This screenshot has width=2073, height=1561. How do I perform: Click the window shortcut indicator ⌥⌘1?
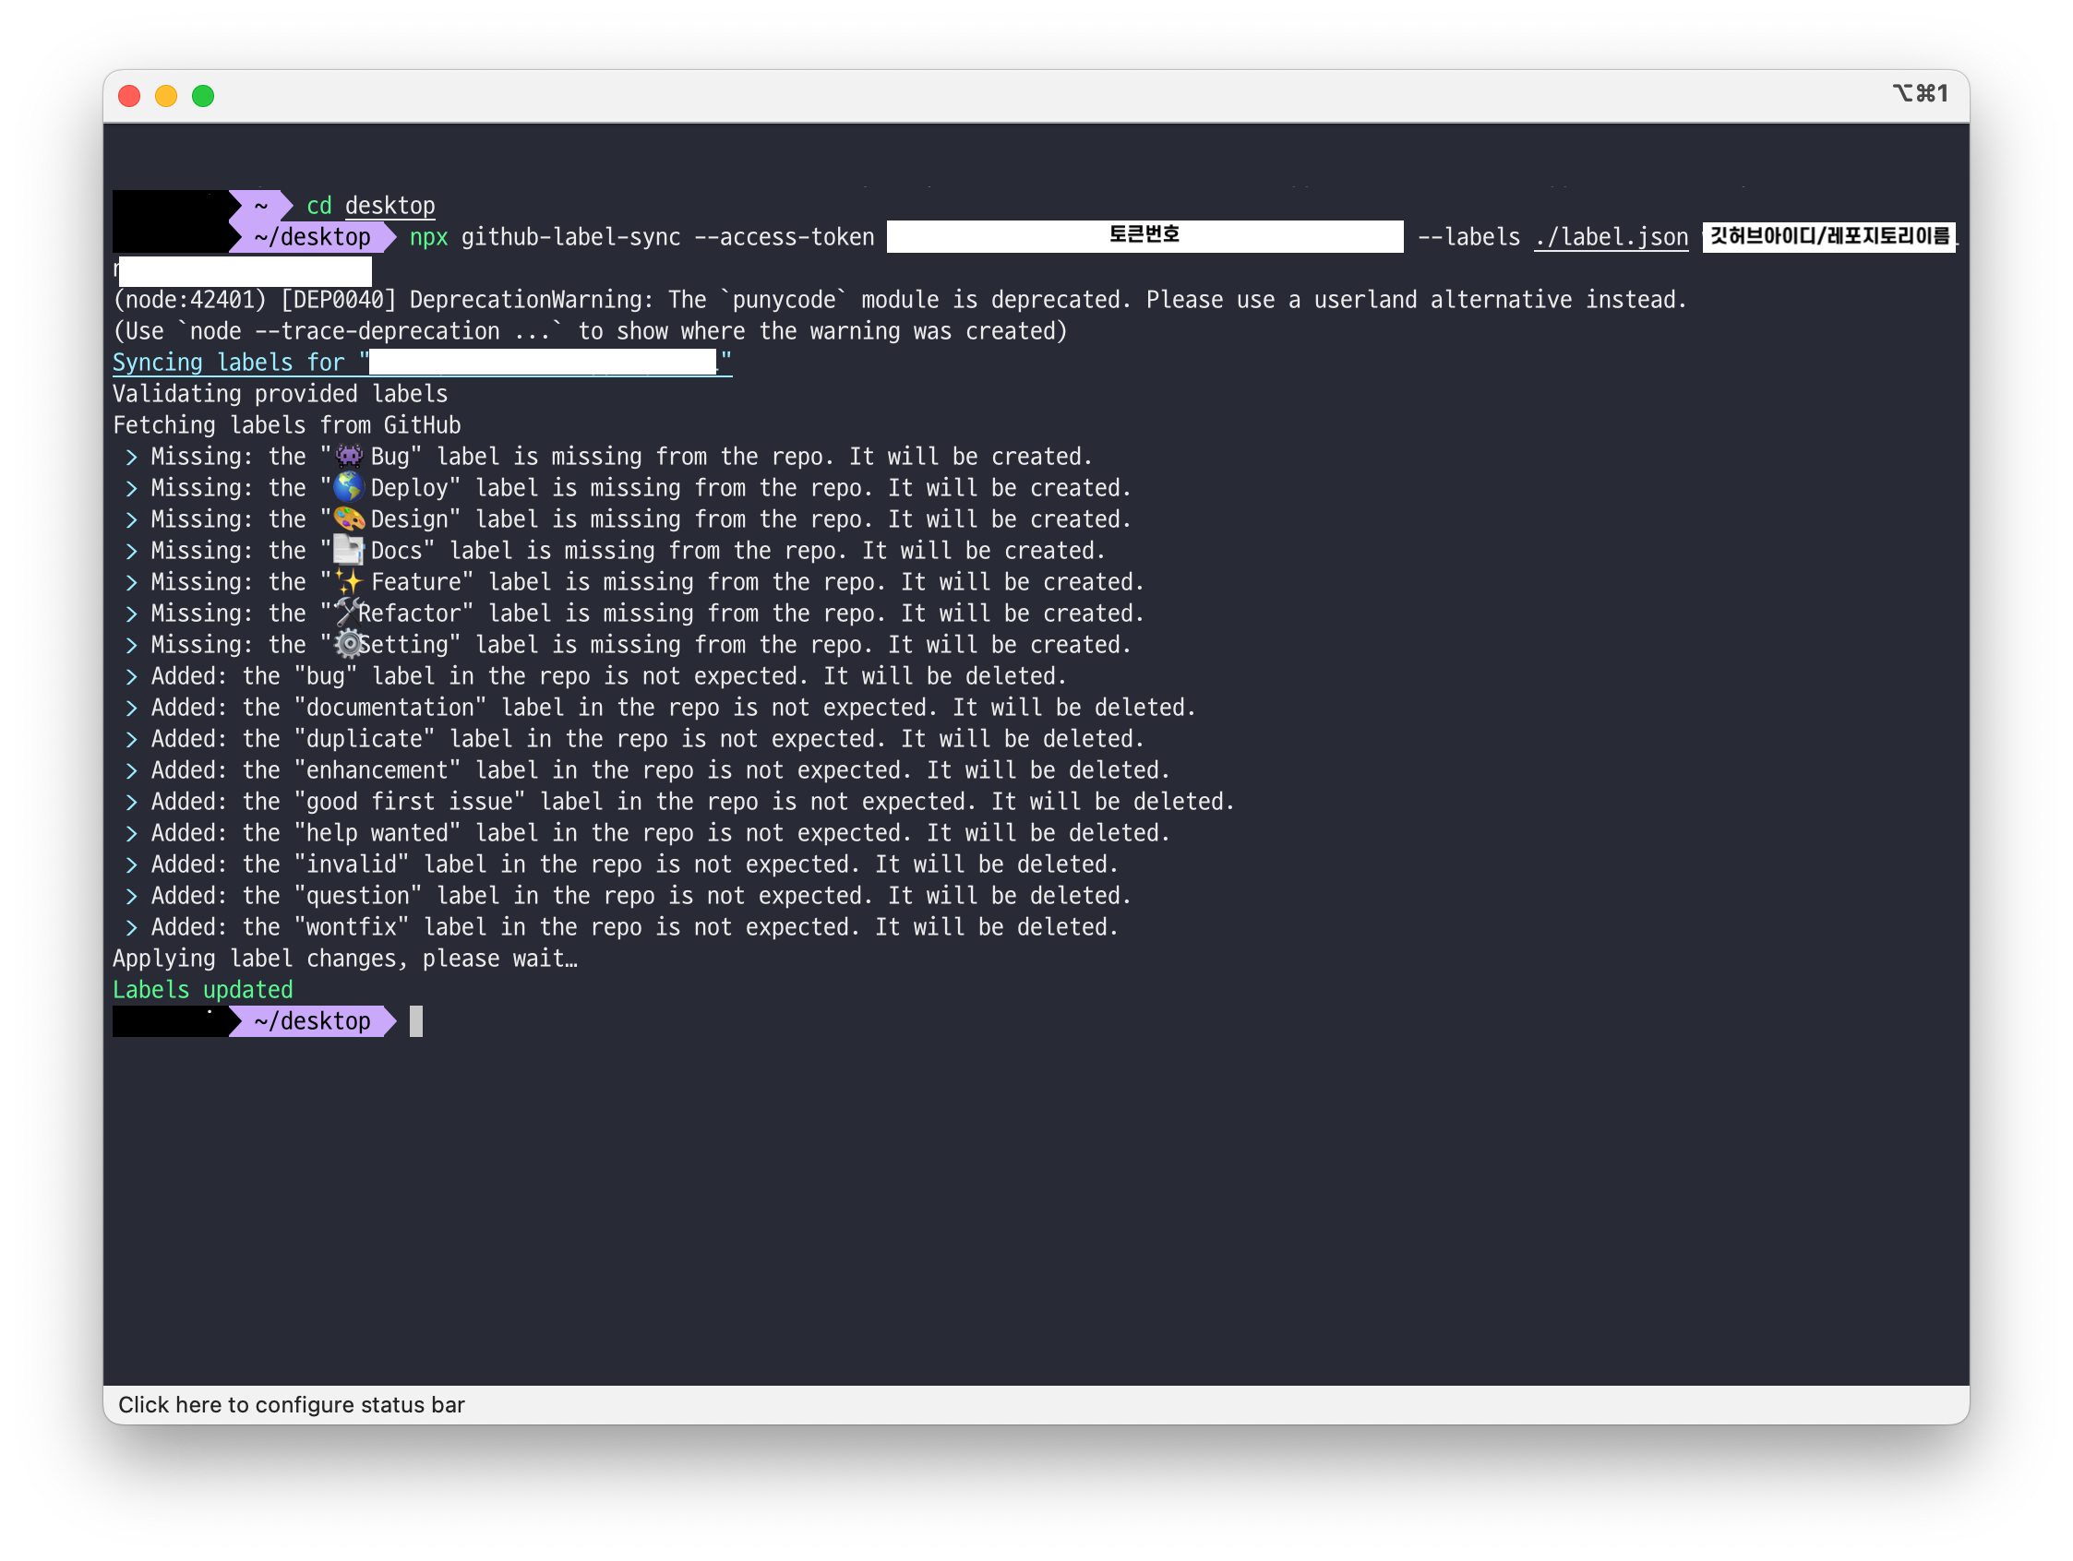[1919, 94]
